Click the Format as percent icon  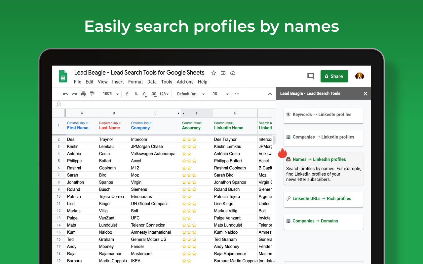pyautogui.click(x=136, y=94)
